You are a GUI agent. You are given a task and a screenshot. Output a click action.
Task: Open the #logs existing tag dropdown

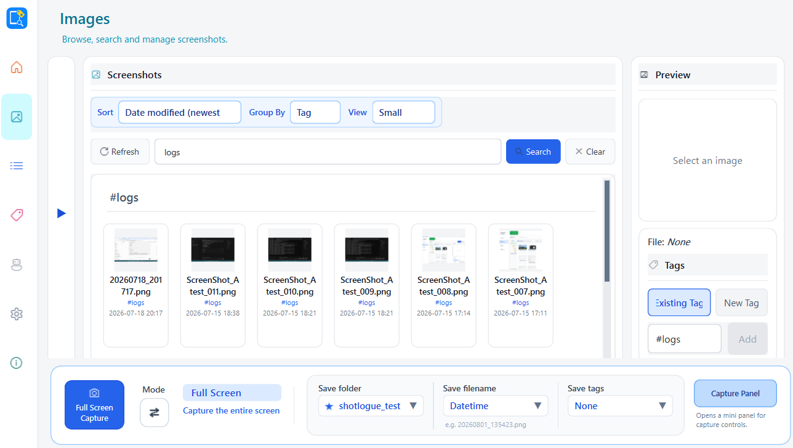[684, 339]
